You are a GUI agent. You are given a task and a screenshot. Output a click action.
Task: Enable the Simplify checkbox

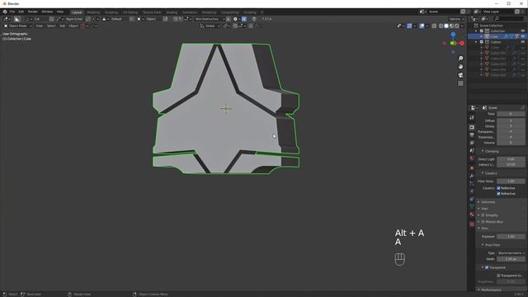[483, 215]
